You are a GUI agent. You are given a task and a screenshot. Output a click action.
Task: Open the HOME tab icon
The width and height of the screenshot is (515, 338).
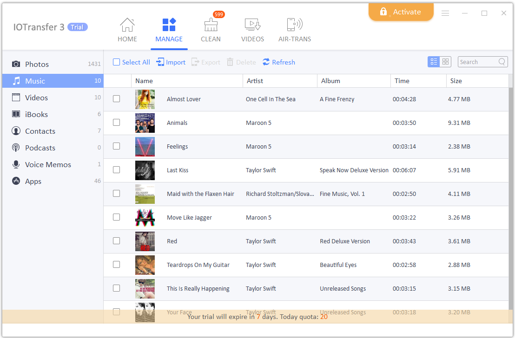127,25
